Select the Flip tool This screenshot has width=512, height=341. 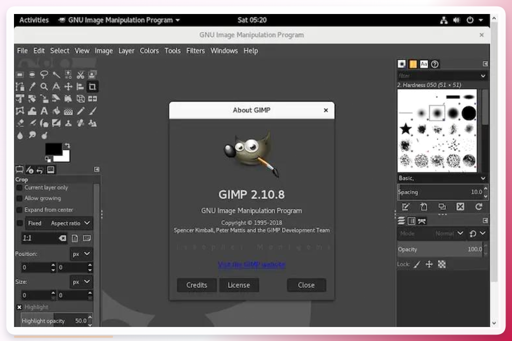pos(93,99)
